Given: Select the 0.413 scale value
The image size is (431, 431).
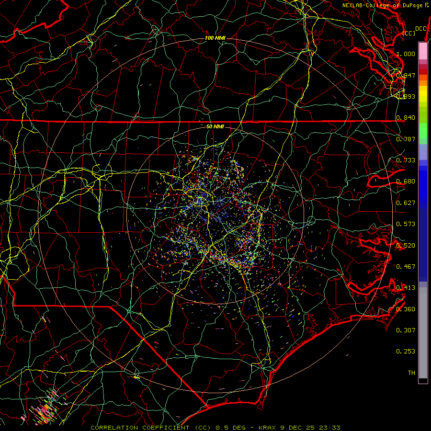Looking at the screenshot, I should coord(406,288).
